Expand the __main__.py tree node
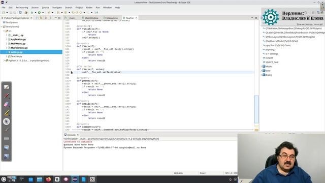The height and width of the screenshot is (183, 325). [7, 35]
